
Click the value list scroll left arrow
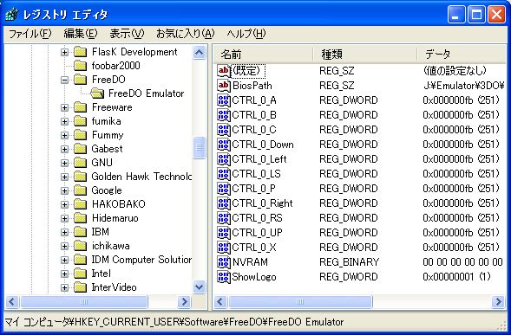pyautogui.click(x=220, y=302)
